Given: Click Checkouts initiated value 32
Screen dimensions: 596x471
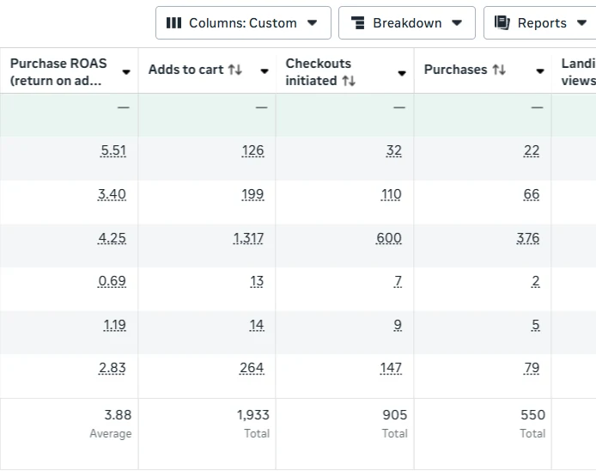Looking at the screenshot, I should 394,150.
